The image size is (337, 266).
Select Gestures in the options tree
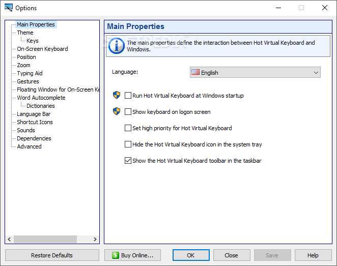(28, 81)
